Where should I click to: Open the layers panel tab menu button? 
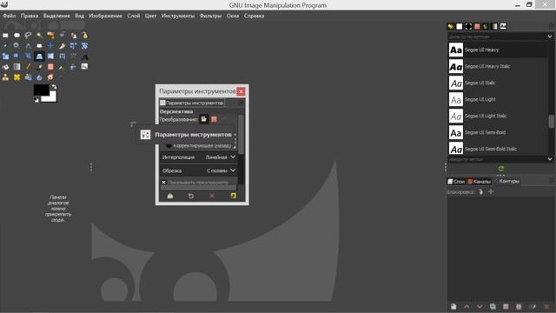pos(551,181)
